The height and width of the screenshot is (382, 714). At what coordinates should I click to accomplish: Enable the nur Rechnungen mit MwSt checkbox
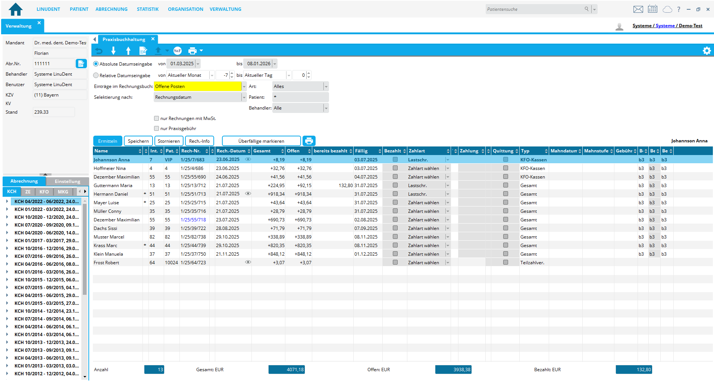(x=157, y=118)
